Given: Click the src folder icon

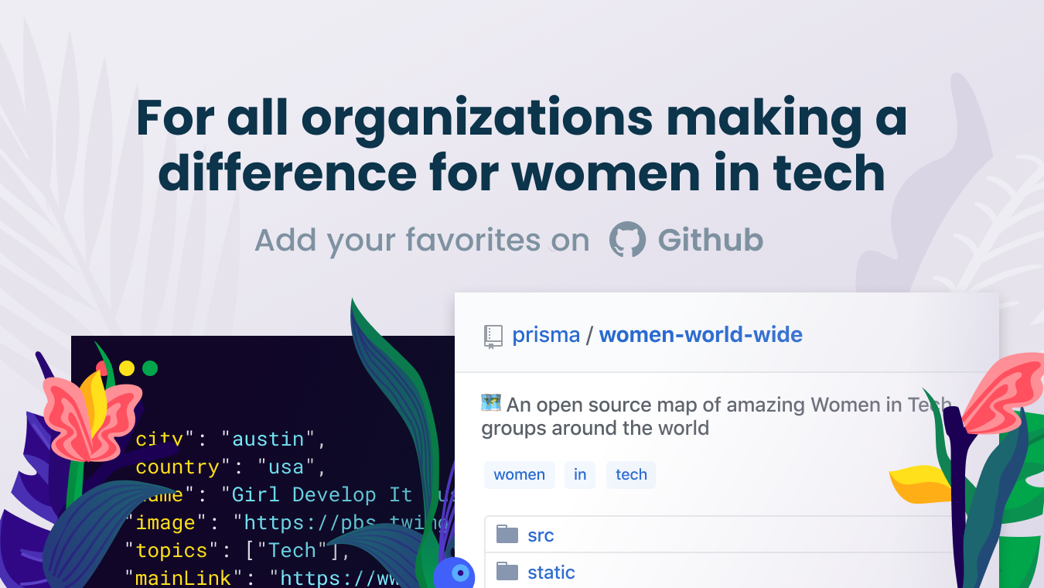Looking at the screenshot, I should coord(507,534).
